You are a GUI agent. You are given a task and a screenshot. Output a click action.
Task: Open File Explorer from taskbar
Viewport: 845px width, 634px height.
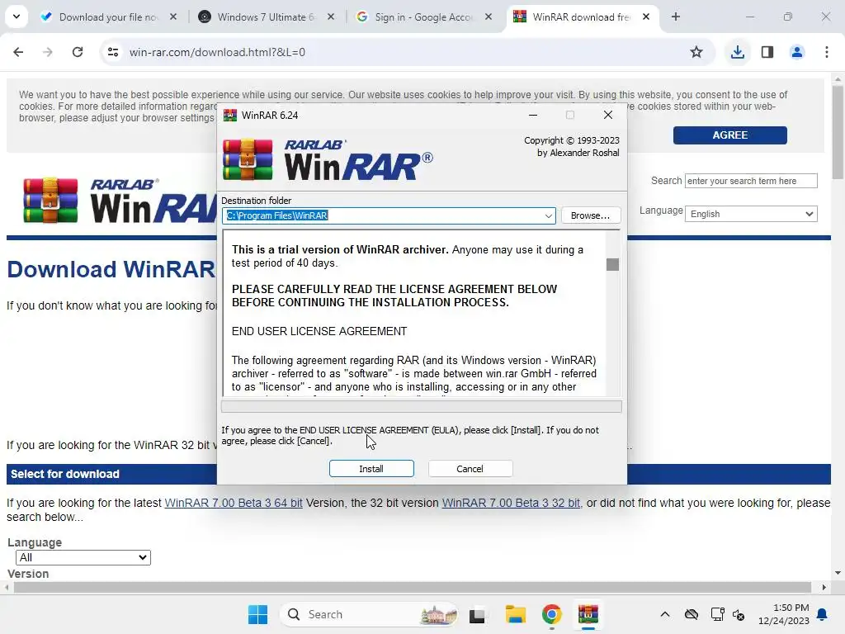tap(515, 614)
